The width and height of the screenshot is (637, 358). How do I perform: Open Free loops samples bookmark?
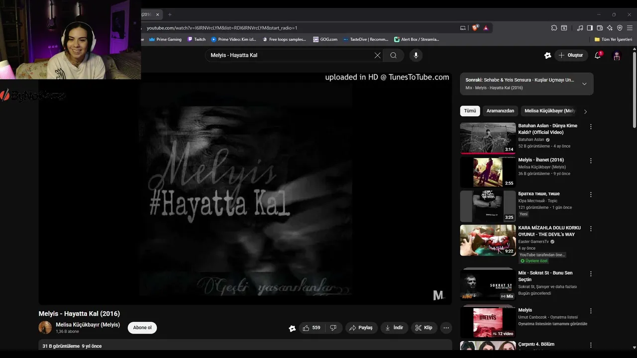coord(284,39)
